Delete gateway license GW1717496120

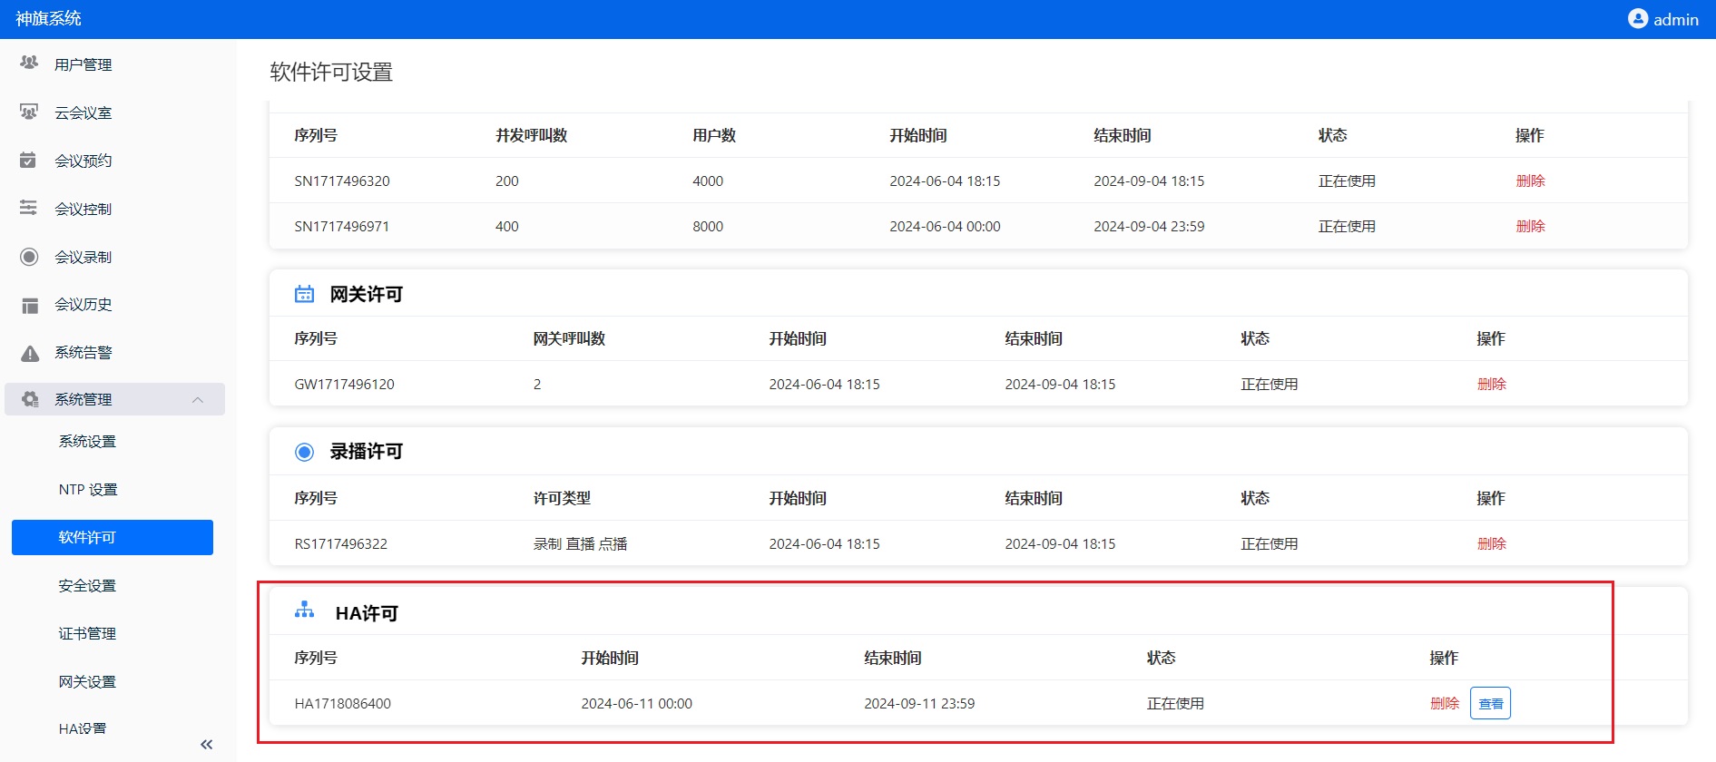pos(1491,384)
